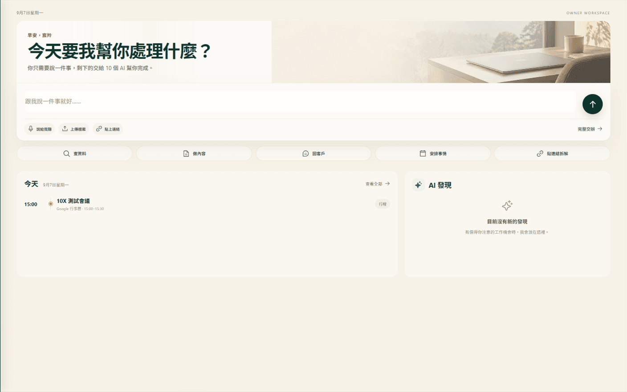Image resolution: width=627 pixels, height=392 pixels.
Task: Click the 目前沒有新的發現 message
Action: (x=507, y=221)
